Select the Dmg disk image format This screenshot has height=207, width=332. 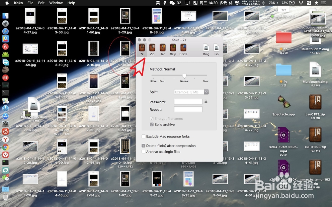pyautogui.click(x=206, y=48)
